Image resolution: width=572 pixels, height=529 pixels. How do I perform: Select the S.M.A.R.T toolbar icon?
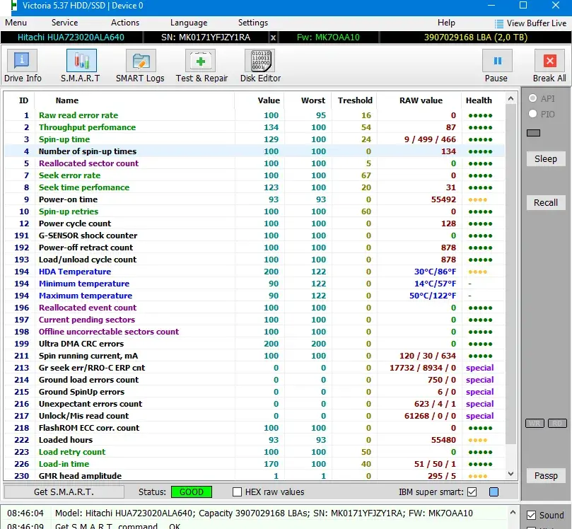click(x=81, y=61)
